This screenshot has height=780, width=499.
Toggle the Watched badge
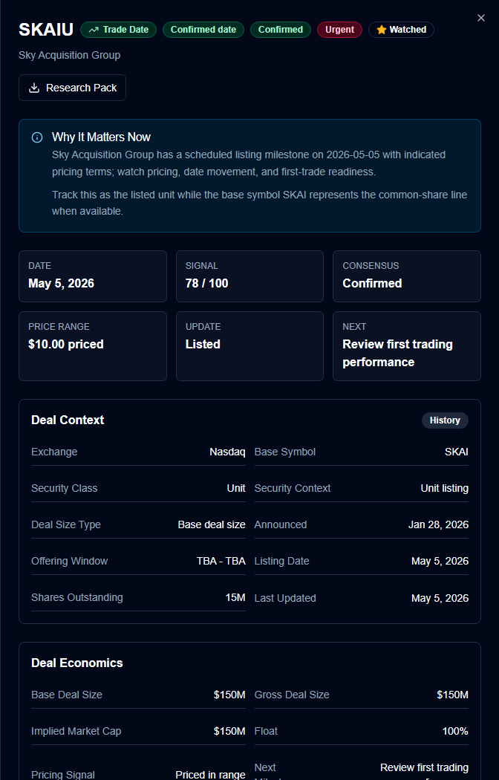pos(401,30)
